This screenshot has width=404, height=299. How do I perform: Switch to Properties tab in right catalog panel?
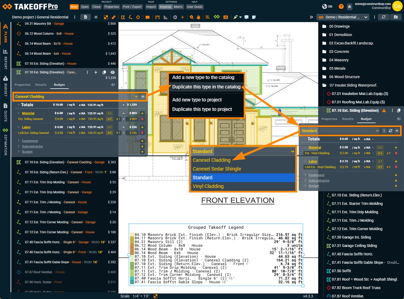[x=329, y=119]
